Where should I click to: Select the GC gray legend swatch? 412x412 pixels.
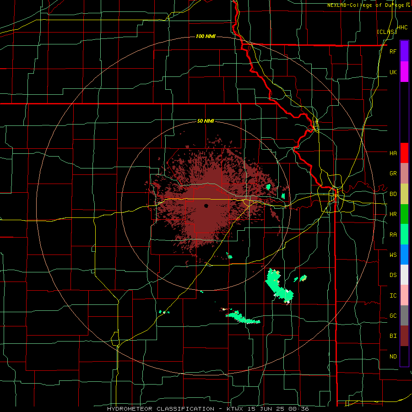point(404,315)
